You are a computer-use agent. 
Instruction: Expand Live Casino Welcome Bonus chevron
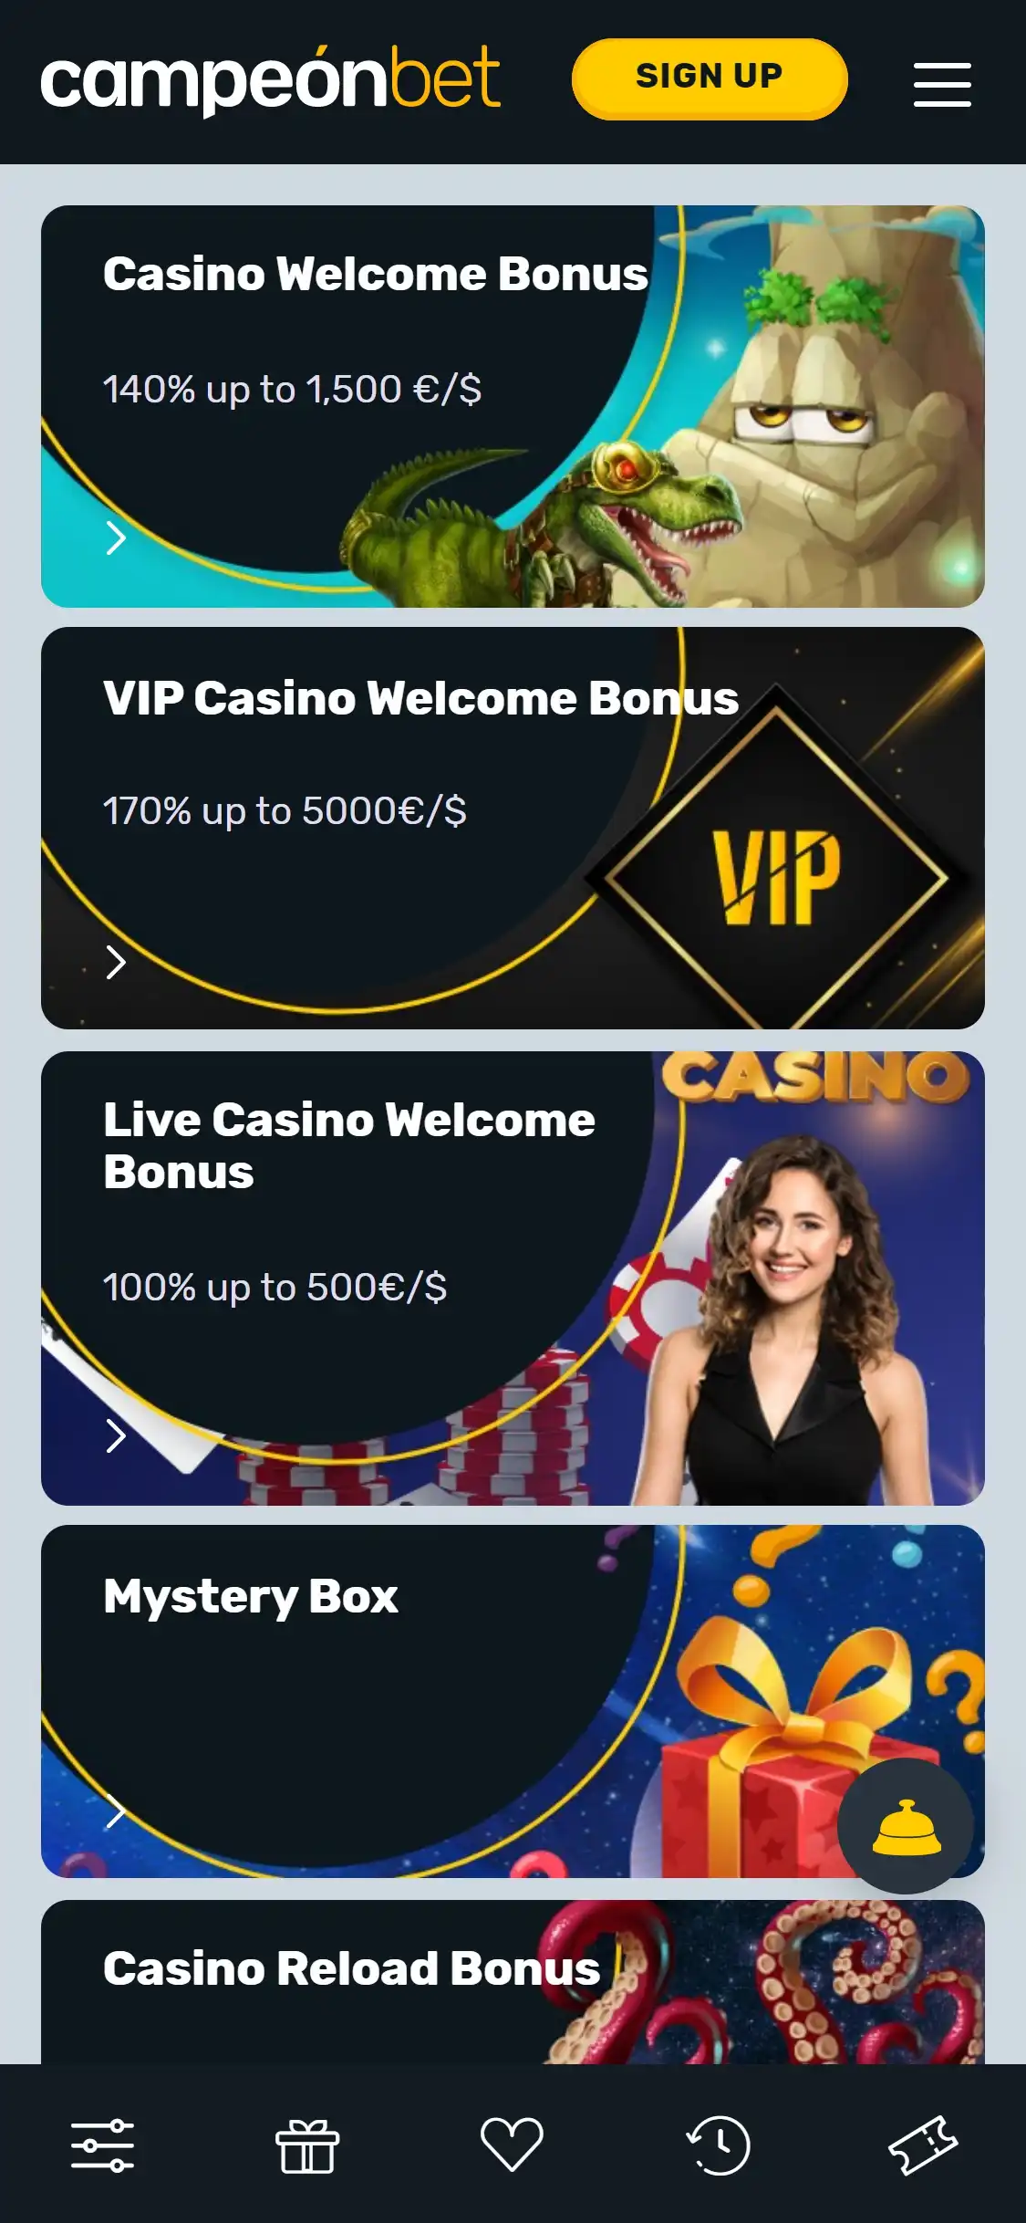[116, 1435]
